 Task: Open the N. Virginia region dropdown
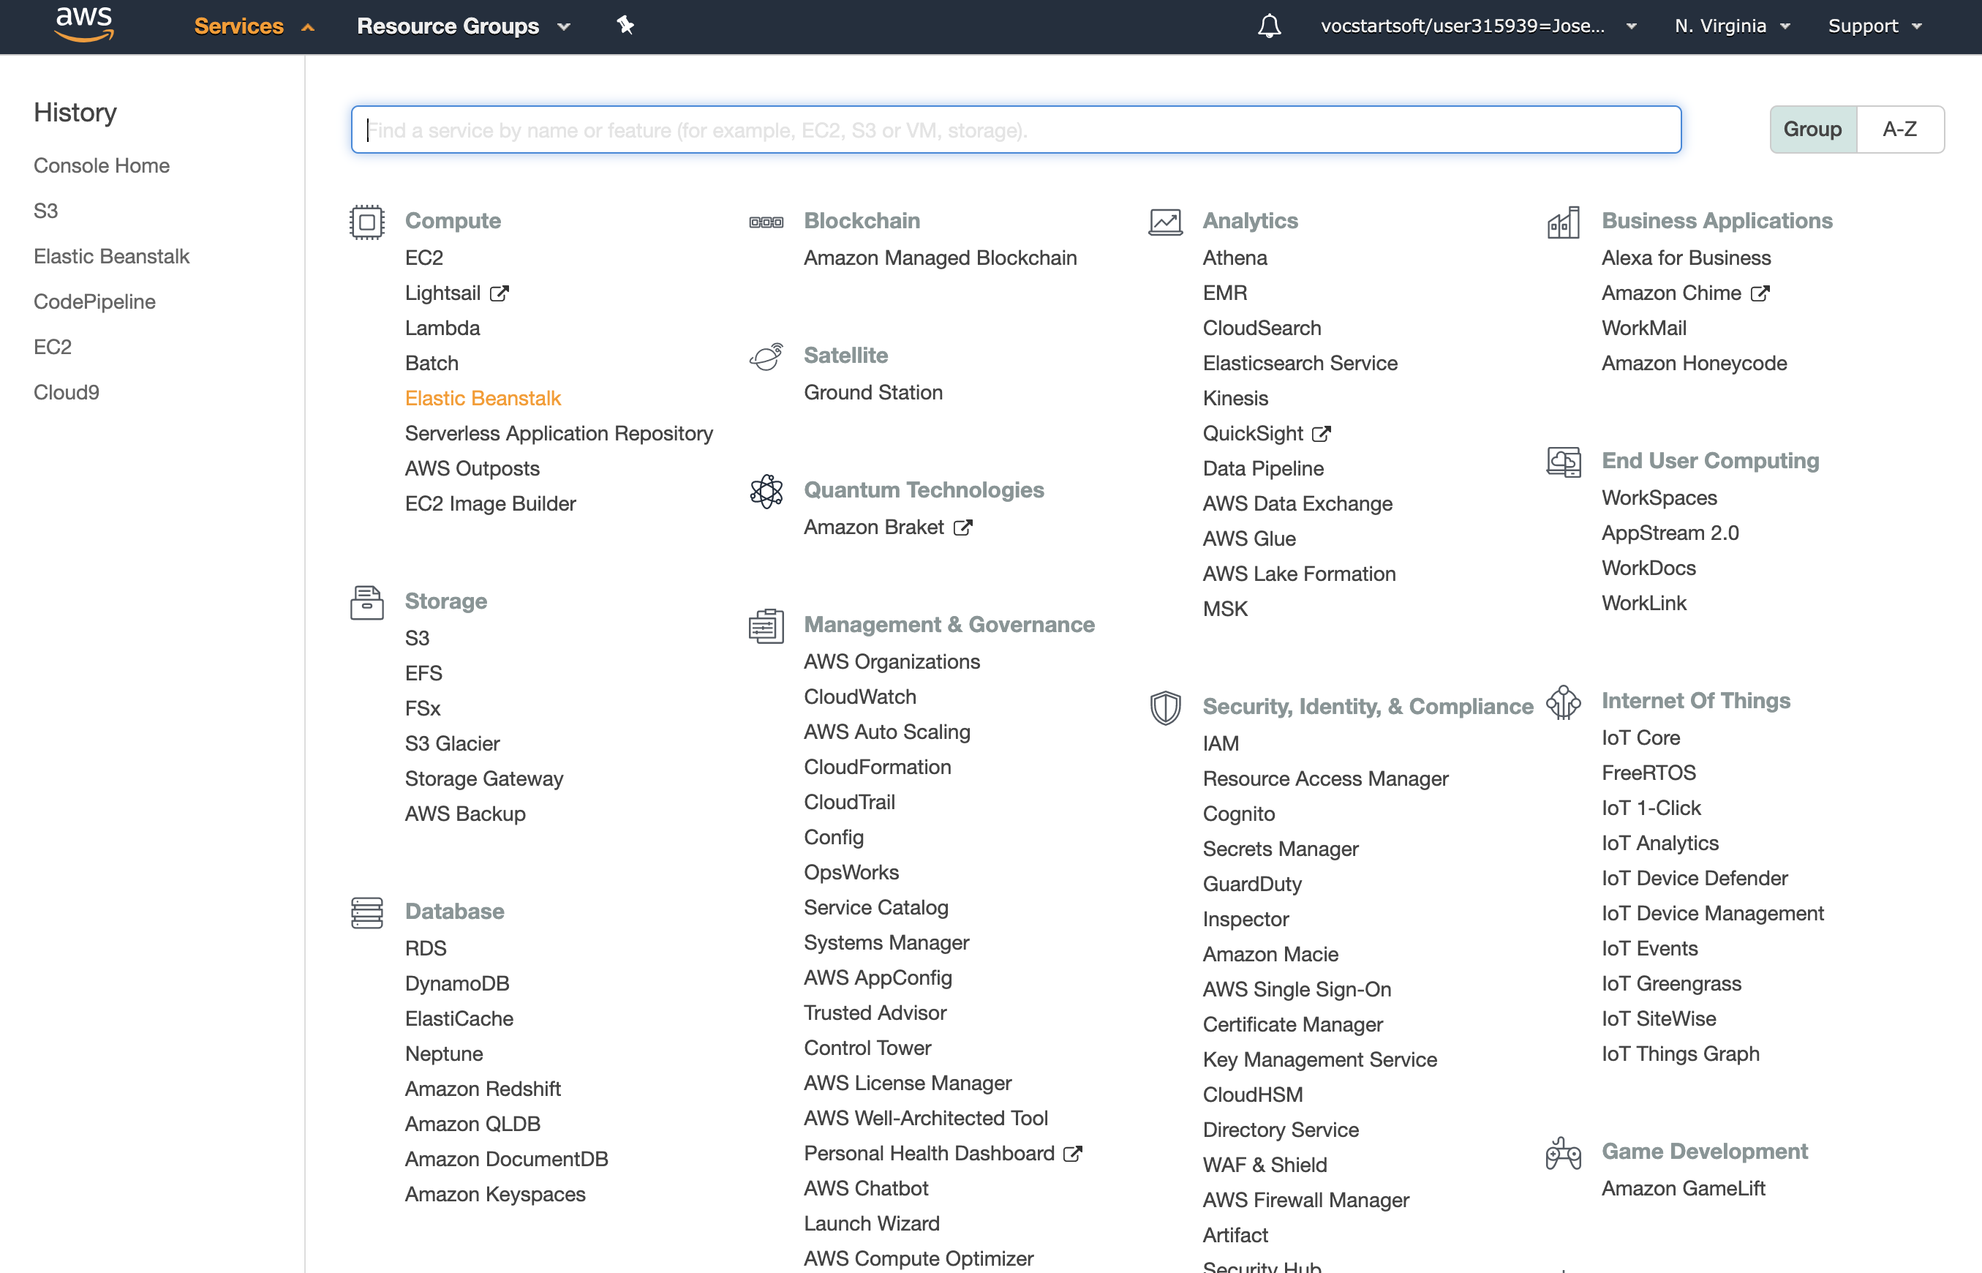click(x=1732, y=26)
